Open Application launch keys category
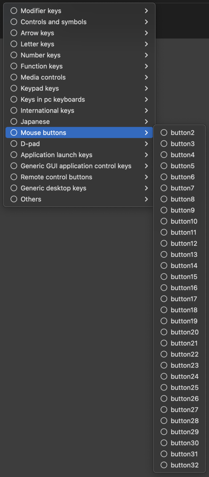The height and width of the screenshot is (477, 209). 79,155
